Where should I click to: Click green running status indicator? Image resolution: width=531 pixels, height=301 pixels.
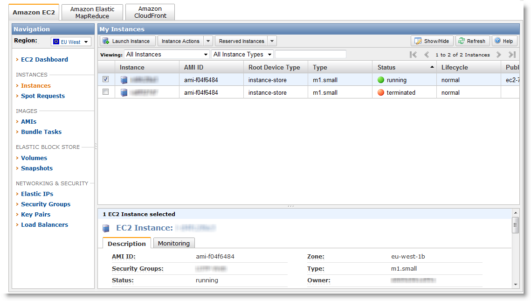click(381, 80)
